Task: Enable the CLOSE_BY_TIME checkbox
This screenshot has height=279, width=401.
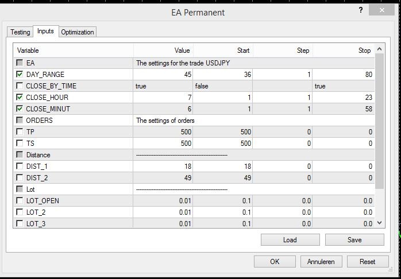Action: coord(20,86)
